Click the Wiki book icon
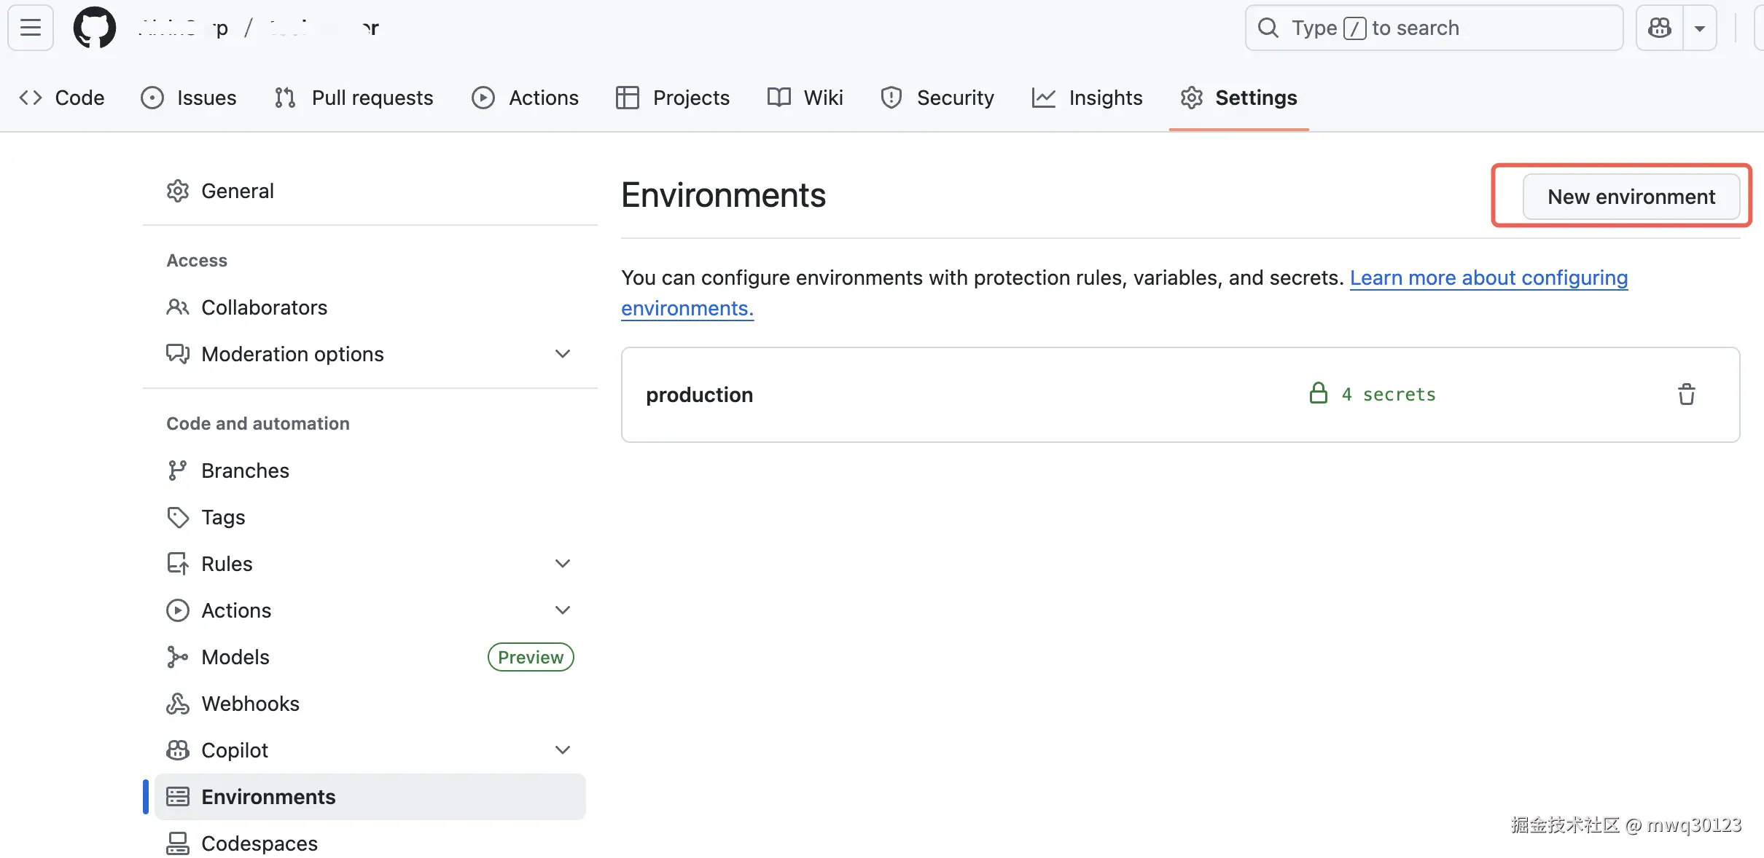Screen dimensions: 1764x858 click(778, 98)
